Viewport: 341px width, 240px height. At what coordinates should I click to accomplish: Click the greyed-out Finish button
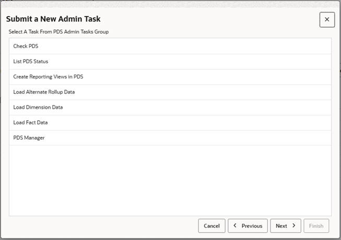316,226
